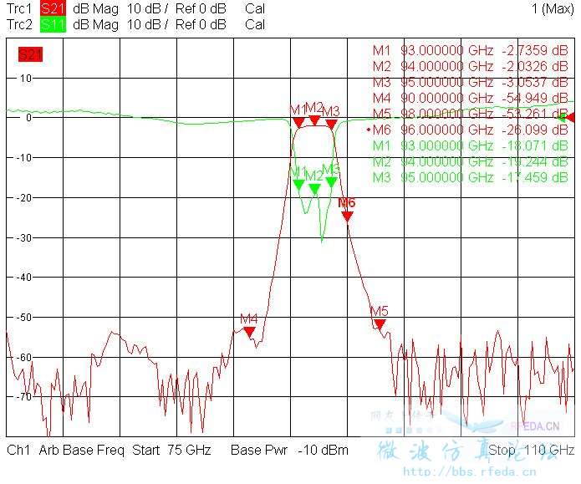Click Trc1 'dB Mag' format label
The height and width of the screenshot is (484, 581).
point(95,8)
